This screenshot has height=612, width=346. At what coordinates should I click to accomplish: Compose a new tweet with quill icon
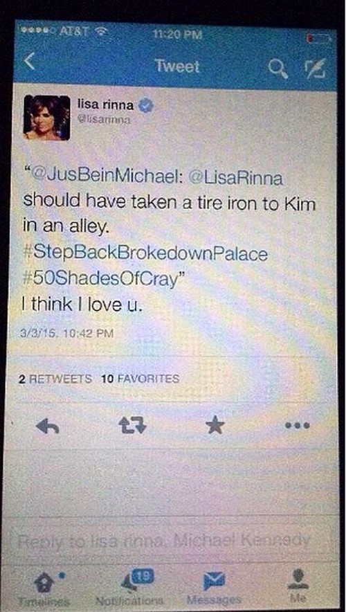pyautogui.click(x=315, y=69)
